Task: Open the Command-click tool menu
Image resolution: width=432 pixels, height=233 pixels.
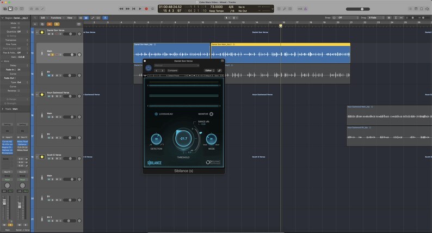Action: (234, 17)
